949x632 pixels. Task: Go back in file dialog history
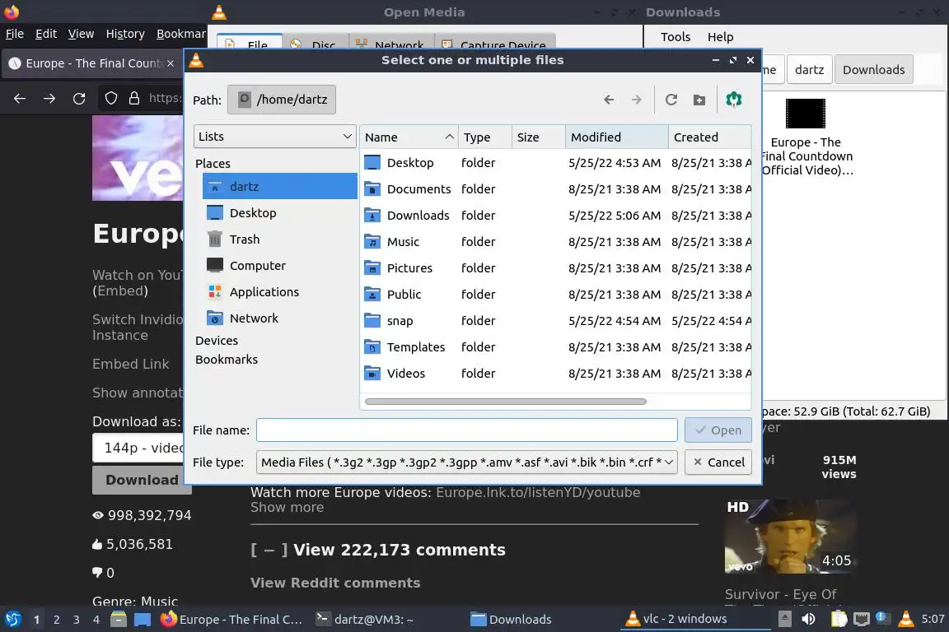609,100
